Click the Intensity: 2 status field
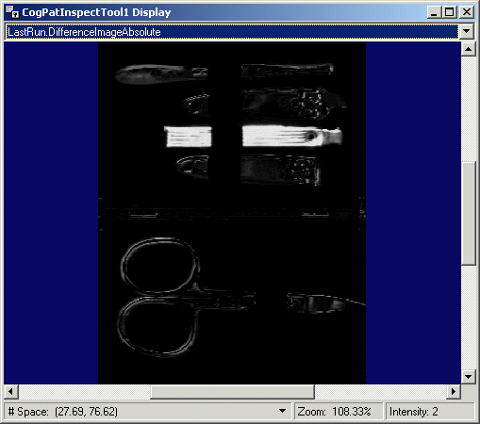Screen dimensions: 480x424 (x=430, y=411)
